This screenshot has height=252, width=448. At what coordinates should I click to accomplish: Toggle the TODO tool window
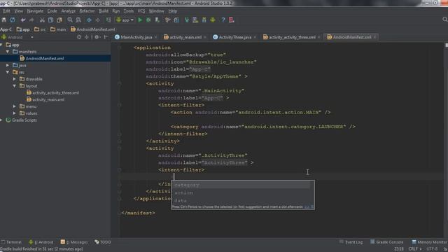point(103,242)
